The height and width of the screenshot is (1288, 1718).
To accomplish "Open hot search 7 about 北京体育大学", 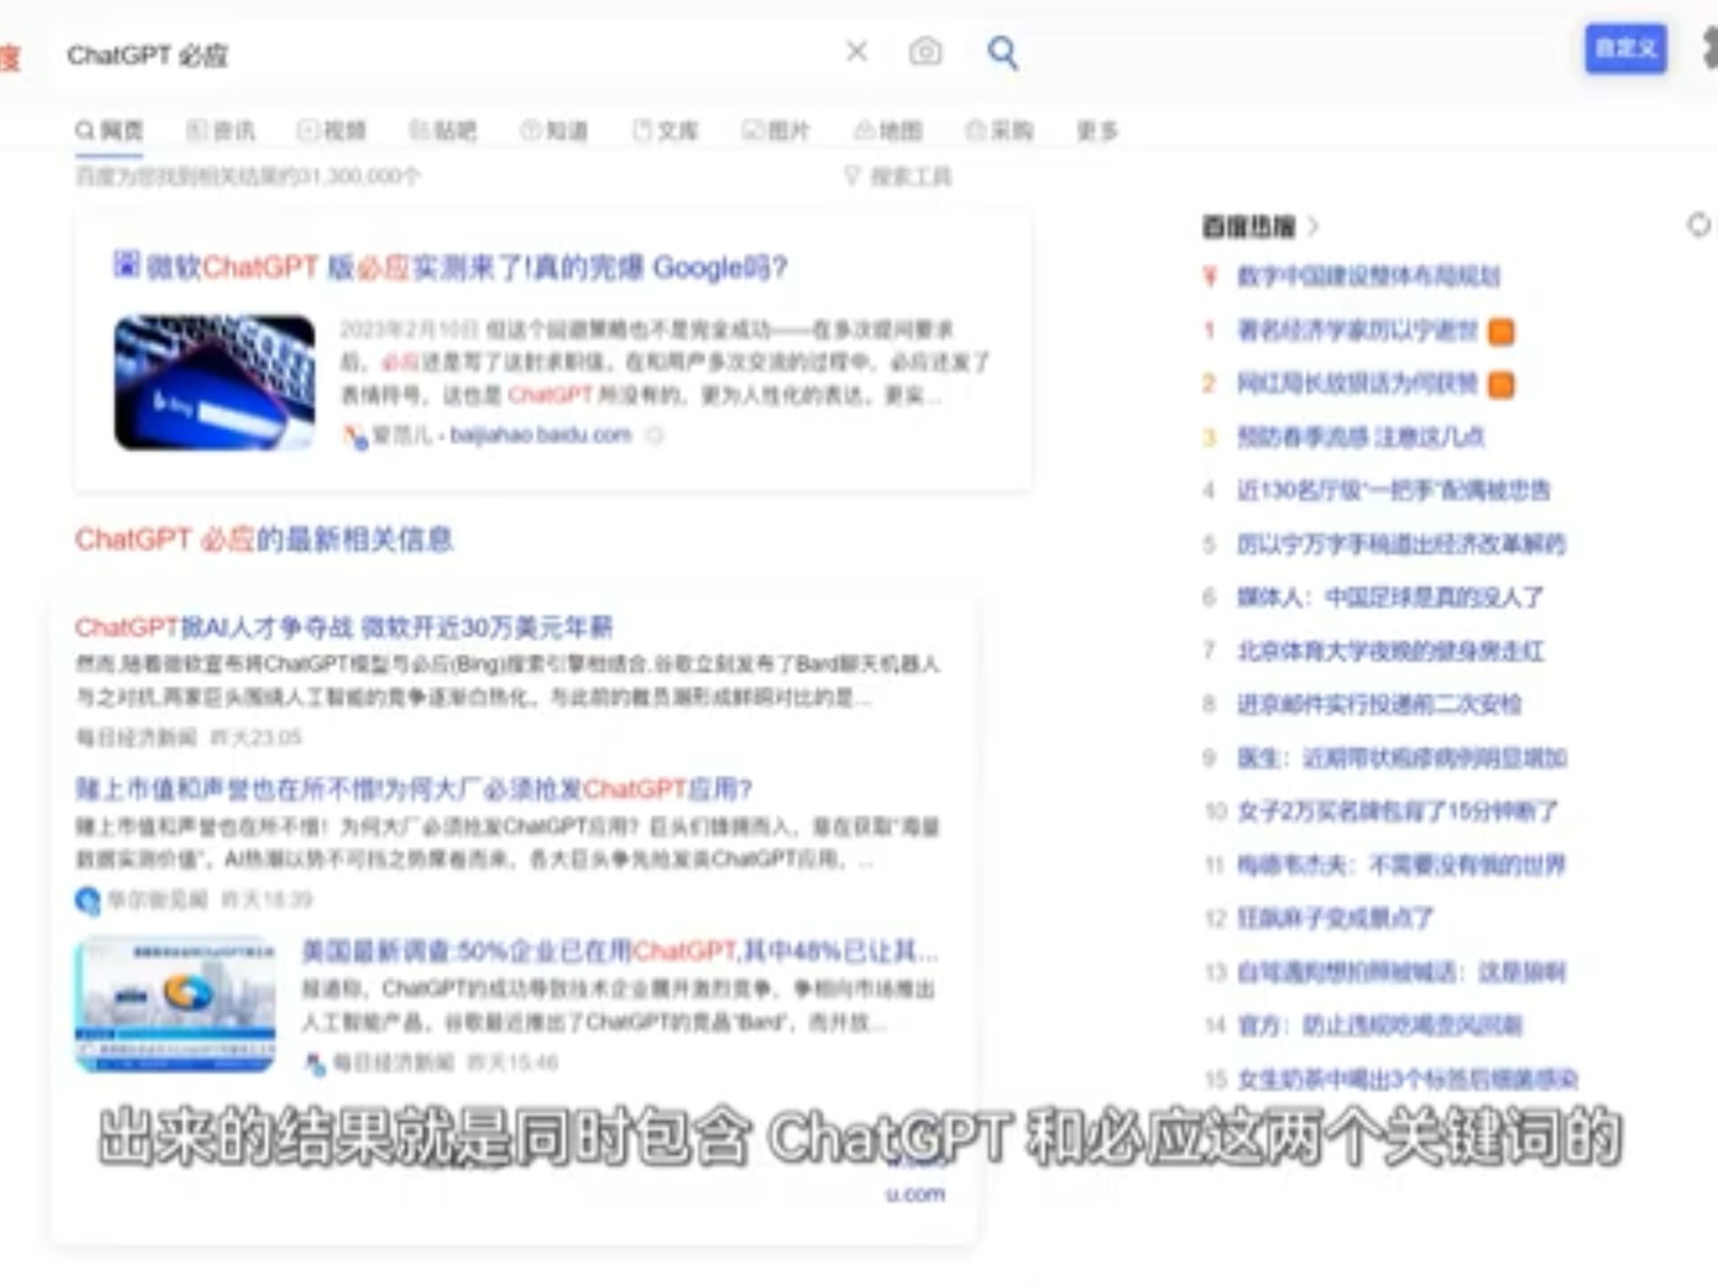I will [x=1391, y=650].
